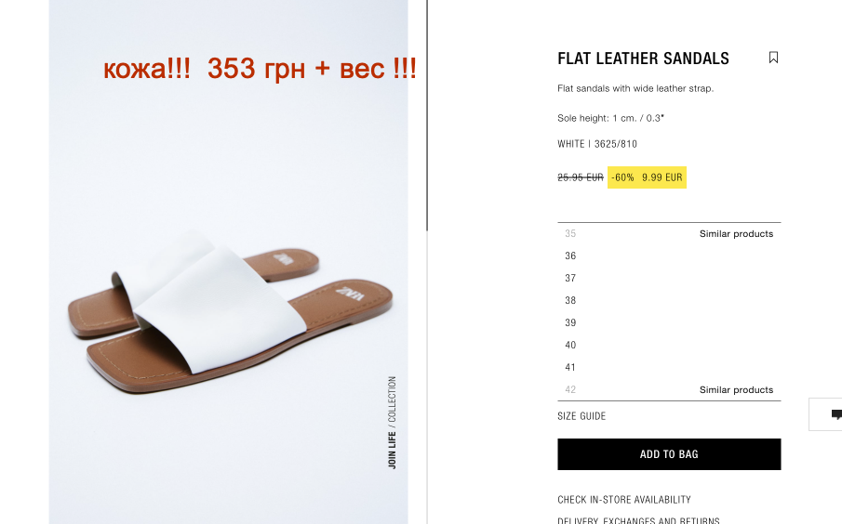
Task: Click unavailable size 42
Action: point(570,390)
